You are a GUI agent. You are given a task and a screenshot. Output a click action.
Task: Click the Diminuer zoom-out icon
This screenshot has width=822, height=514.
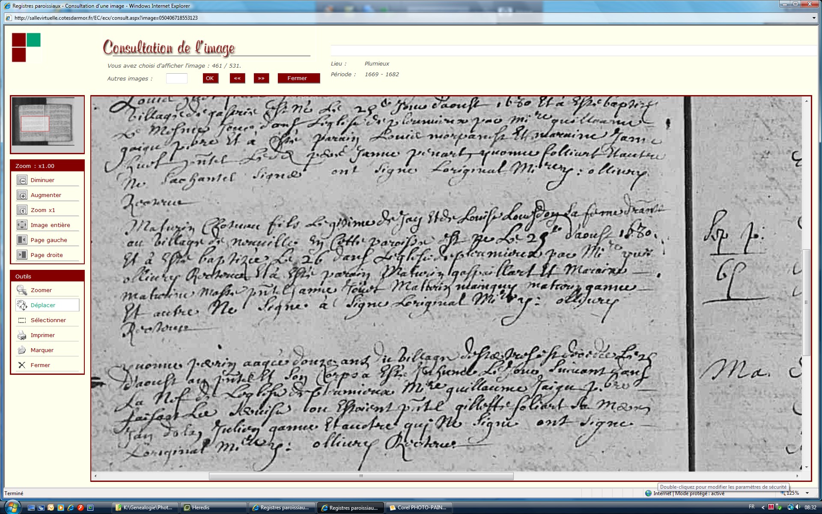click(x=22, y=180)
